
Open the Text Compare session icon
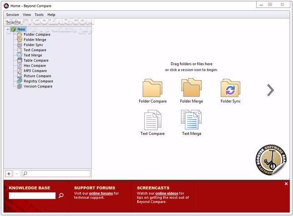point(152,120)
